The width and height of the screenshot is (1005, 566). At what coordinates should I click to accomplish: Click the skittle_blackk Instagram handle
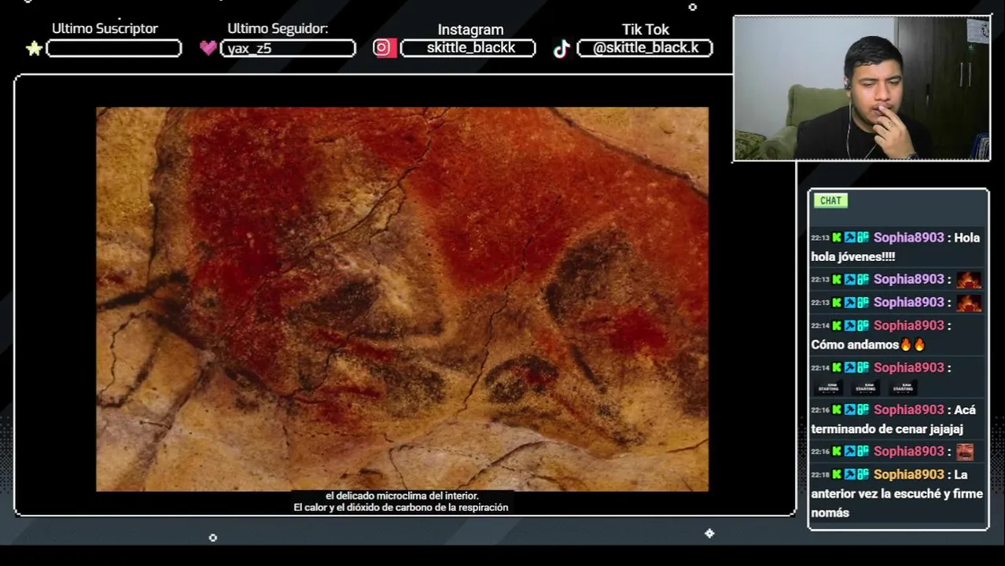pos(470,48)
